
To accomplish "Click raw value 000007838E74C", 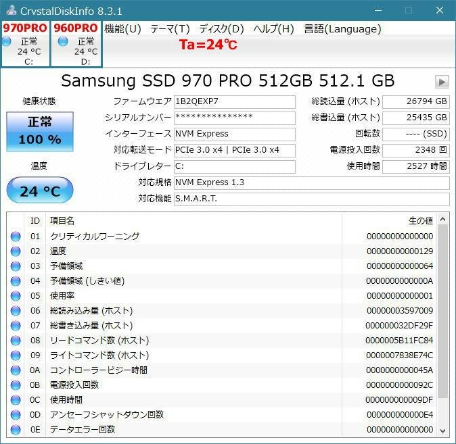I will coord(400,355).
